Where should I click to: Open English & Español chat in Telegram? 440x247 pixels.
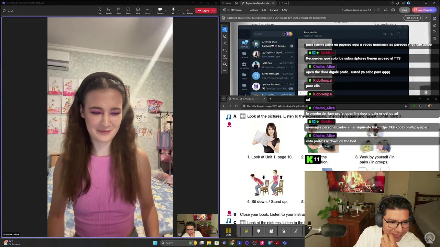click(x=273, y=54)
